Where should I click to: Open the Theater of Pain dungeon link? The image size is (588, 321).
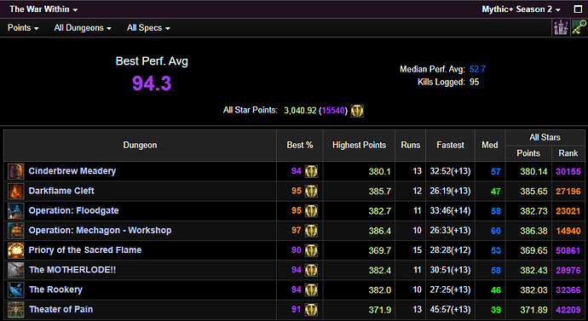point(61,310)
